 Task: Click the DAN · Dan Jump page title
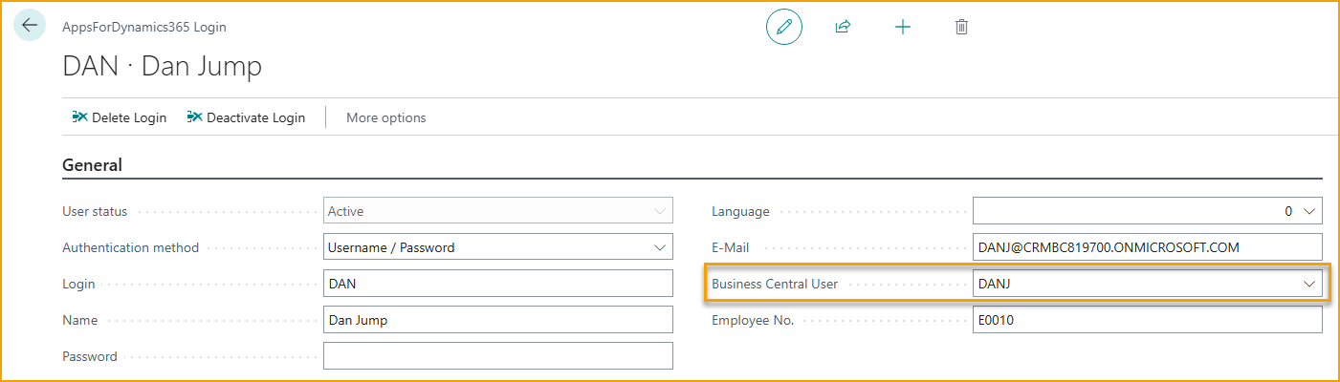point(162,66)
